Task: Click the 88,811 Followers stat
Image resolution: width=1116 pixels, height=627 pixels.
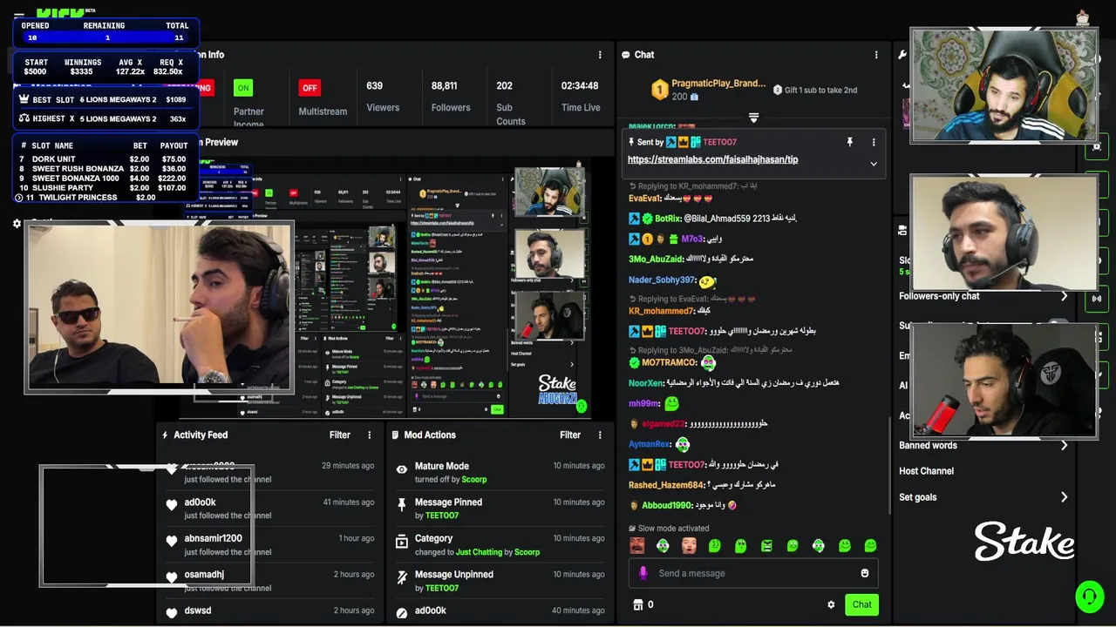Action: coord(451,97)
